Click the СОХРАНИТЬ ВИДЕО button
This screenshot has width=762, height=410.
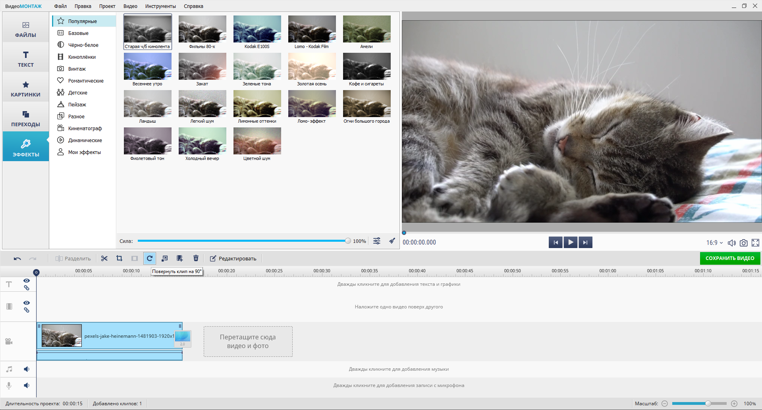point(730,258)
